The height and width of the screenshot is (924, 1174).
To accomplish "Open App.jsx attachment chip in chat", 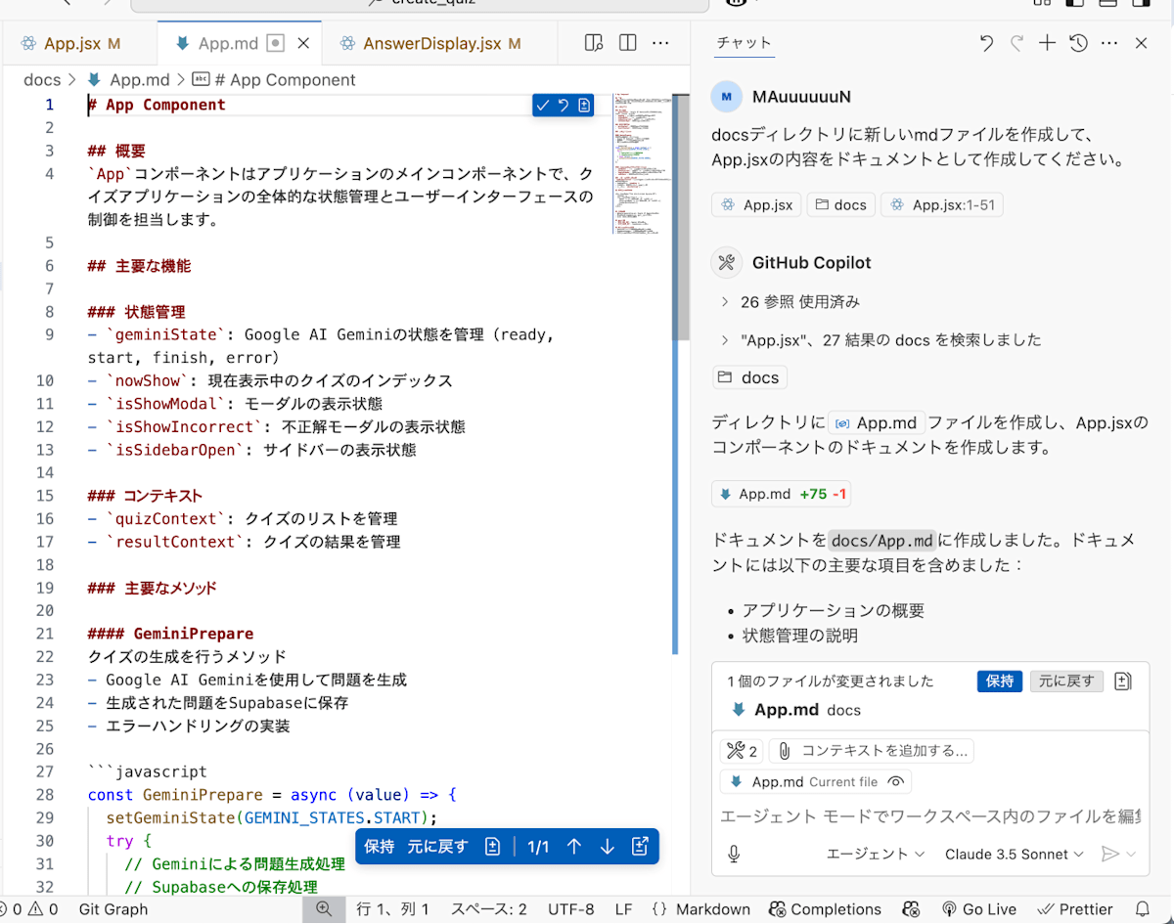I will [x=757, y=205].
